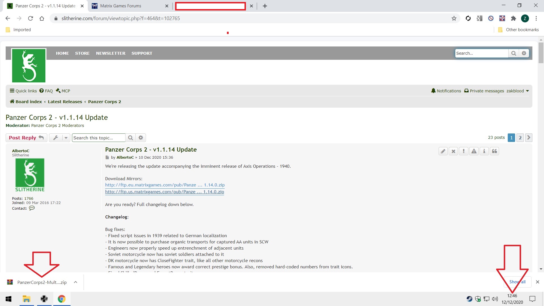544x306 pixels.
Task: Bookmark page with the star icon
Action: [454, 18]
